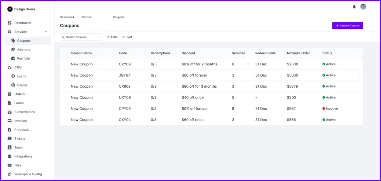Click the Design House logo icon
Image resolution: width=381 pixels, height=181 pixels.
10,9
